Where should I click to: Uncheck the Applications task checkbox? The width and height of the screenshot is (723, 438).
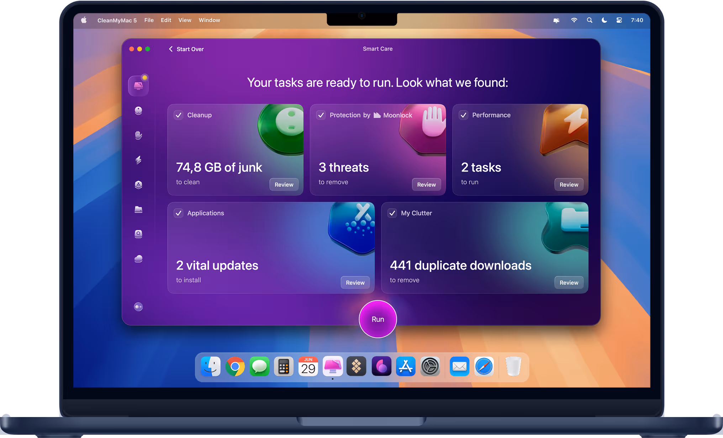(x=179, y=213)
